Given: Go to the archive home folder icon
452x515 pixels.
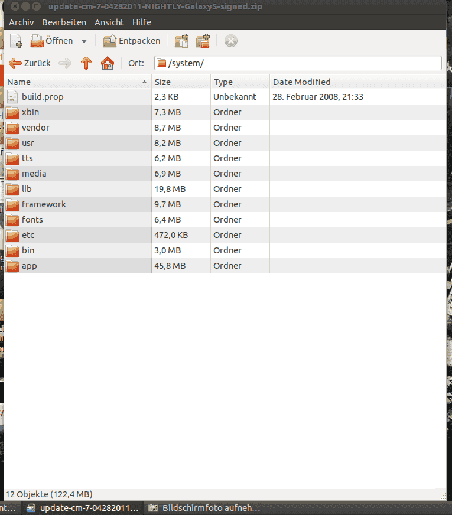Looking at the screenshot, I should 108,63.
